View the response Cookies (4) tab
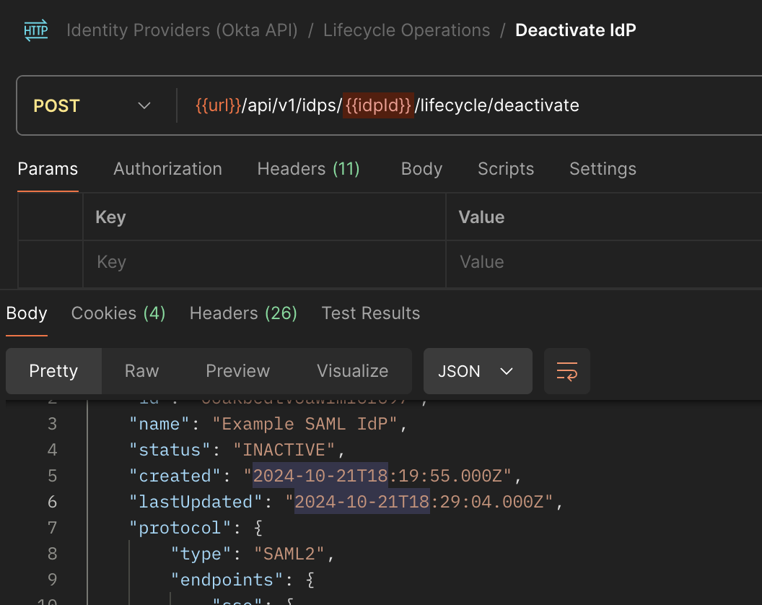The image size is (762, 605). tap(118, 313)
